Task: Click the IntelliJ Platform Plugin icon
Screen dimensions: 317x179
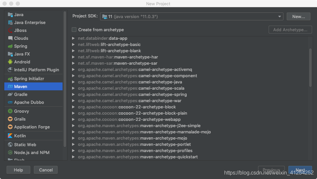Action: click(10, 70)
